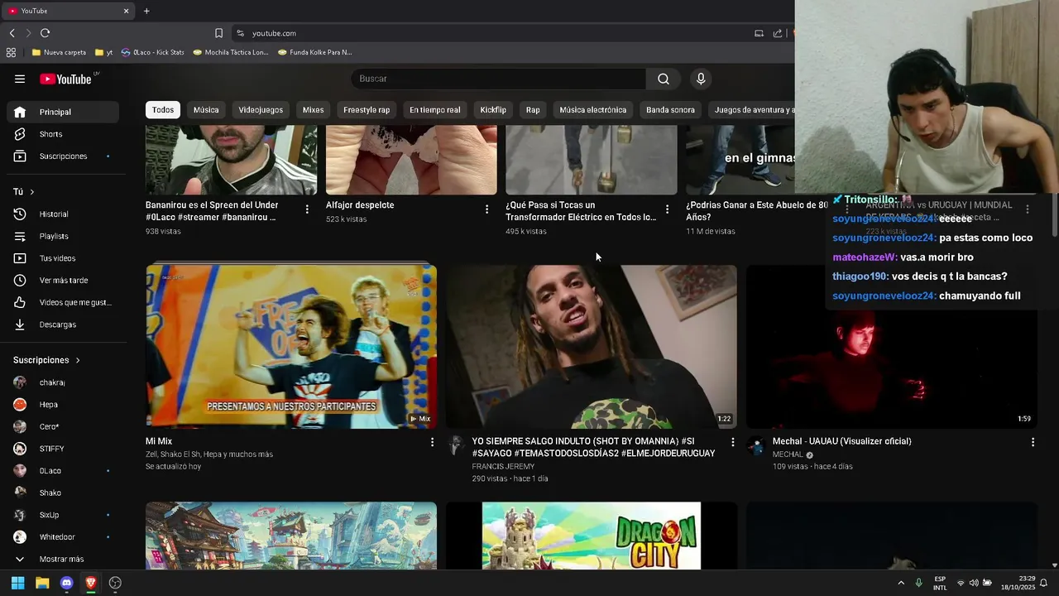1059x596 pixels.
Task: Open options for Mi Mix video
Action: tap(432, 442)
